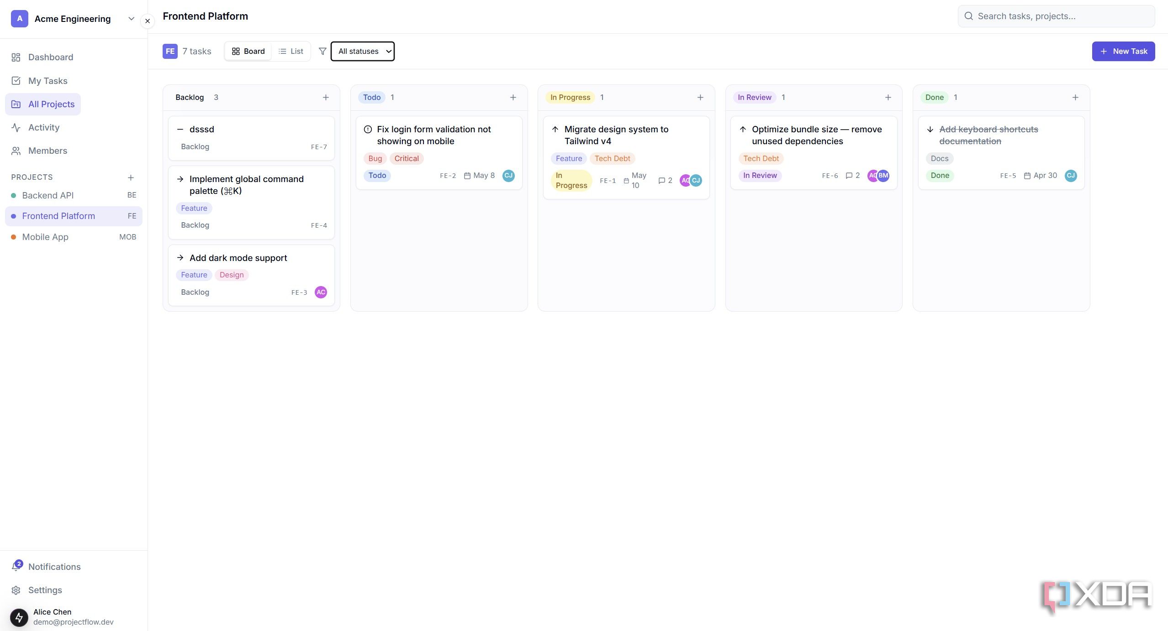1168x631 pixels.
Task: Open the Activity feed
Action: pyautogui.click(x=35, y=127)
